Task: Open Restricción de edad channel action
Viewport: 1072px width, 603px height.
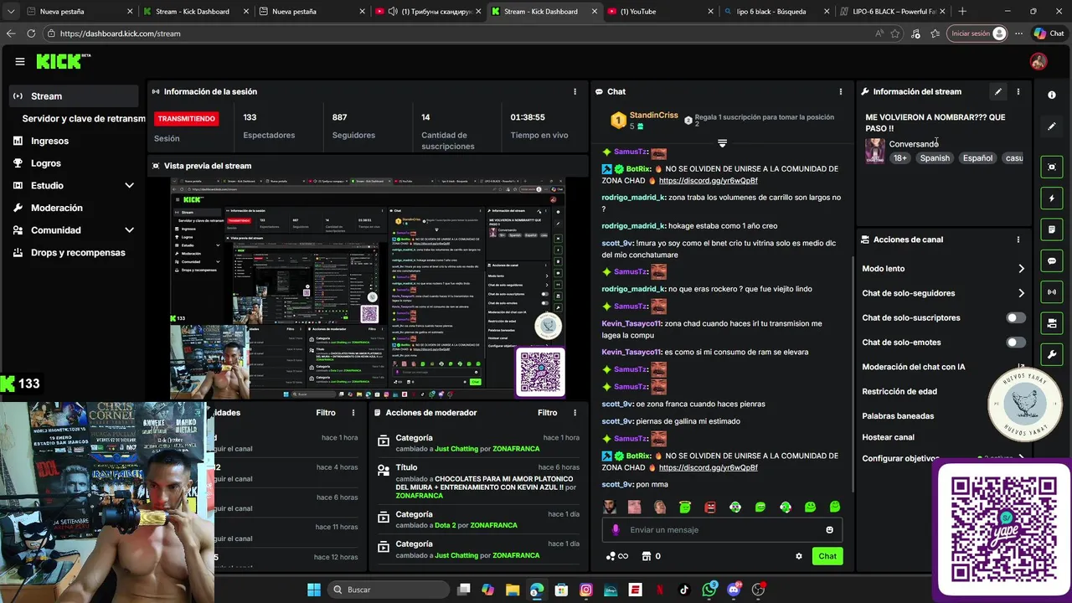Action: (899, 391)
